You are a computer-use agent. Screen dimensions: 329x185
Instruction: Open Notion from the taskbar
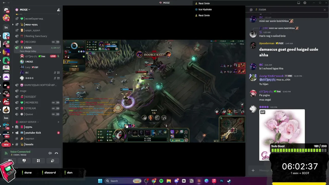[x=191, y=181]
